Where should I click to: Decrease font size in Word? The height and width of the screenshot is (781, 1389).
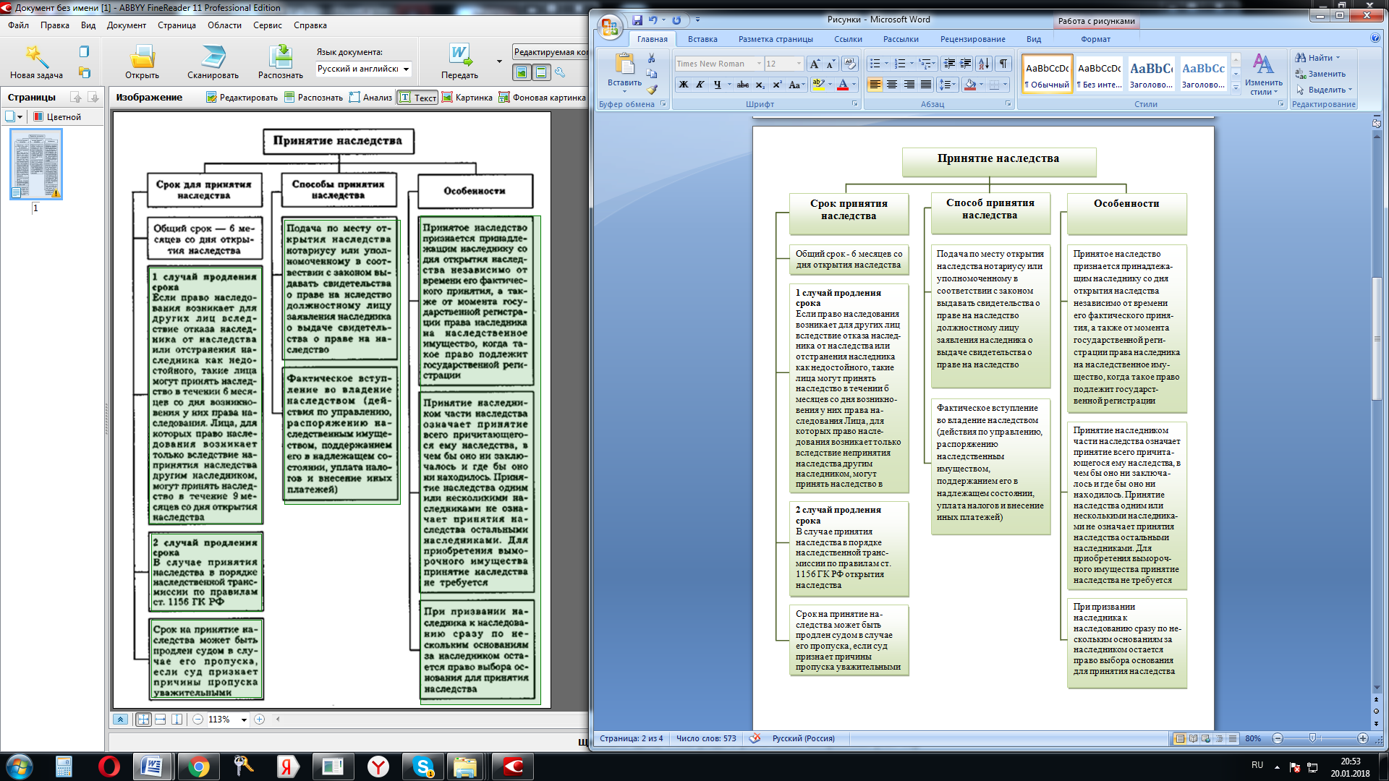click(831, 64)
